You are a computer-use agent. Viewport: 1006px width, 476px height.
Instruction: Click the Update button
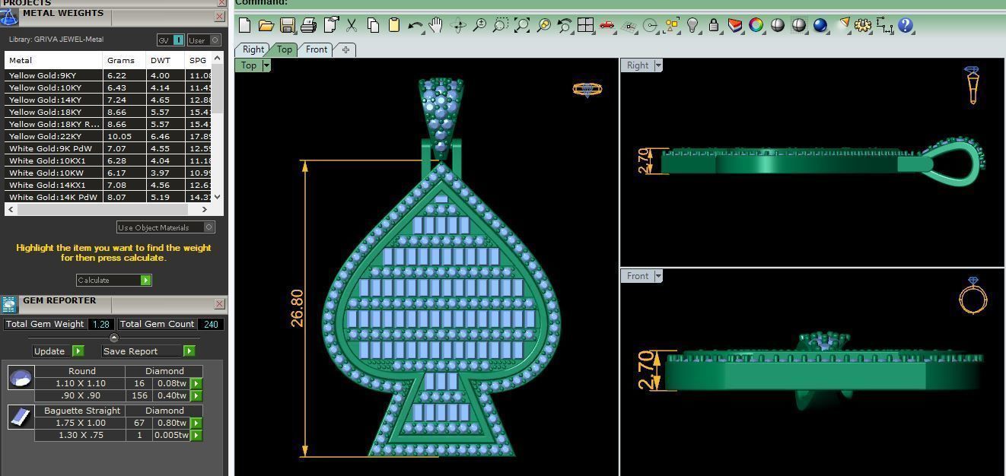coord(59,351)
